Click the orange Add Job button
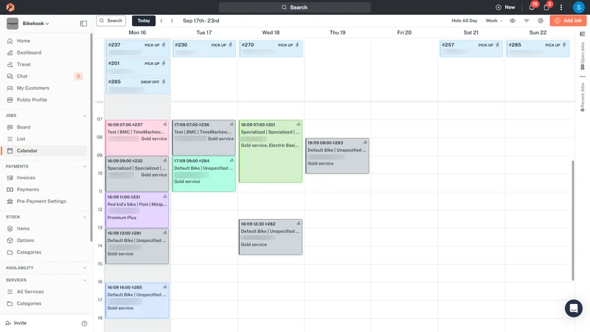Screen dimensions: 590x332 coord(568,21)
